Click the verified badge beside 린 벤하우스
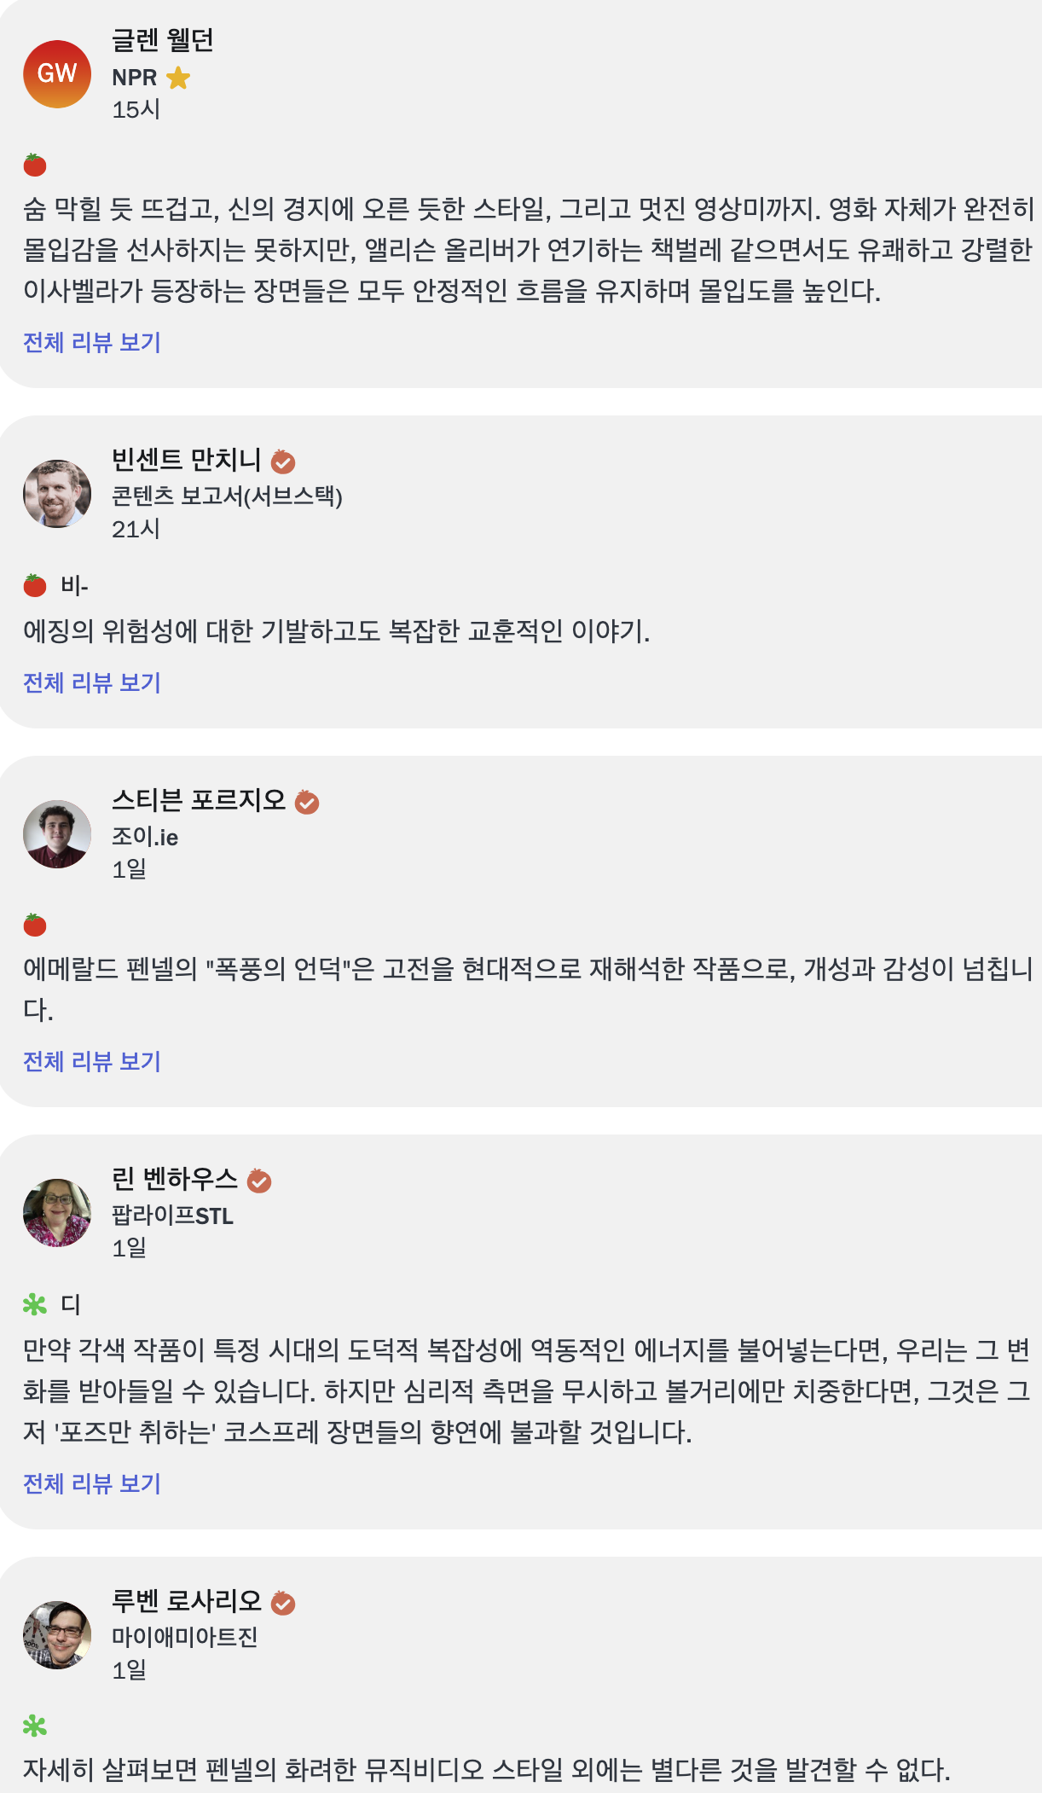Viewport: 1042px width, 1793px height. 259,1181
